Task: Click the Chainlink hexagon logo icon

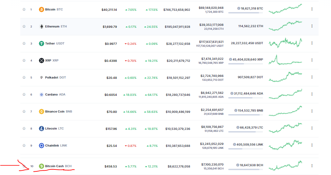Action: (41, 146)
